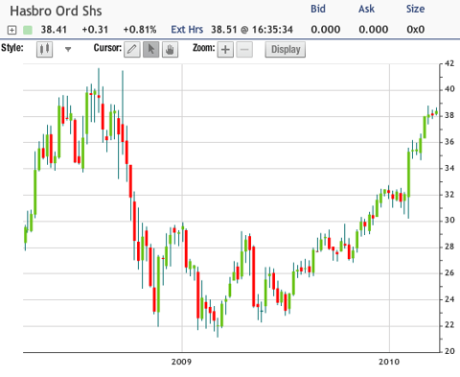Select the pencil draw cursor tool
This screenshot has width=460, height=377.
(132, 49)
